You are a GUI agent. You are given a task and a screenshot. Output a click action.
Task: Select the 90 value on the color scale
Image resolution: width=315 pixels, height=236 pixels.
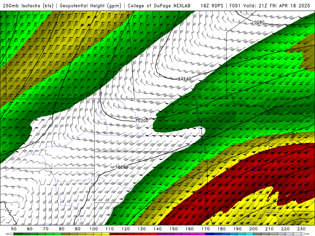[x=78, y=229]
